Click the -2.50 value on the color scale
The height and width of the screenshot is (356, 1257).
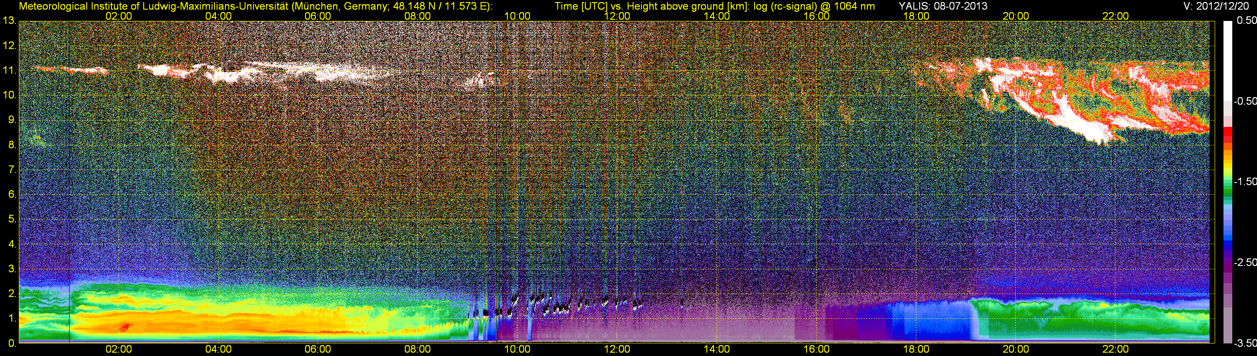pyautogui.click(x=1245, y=262)
